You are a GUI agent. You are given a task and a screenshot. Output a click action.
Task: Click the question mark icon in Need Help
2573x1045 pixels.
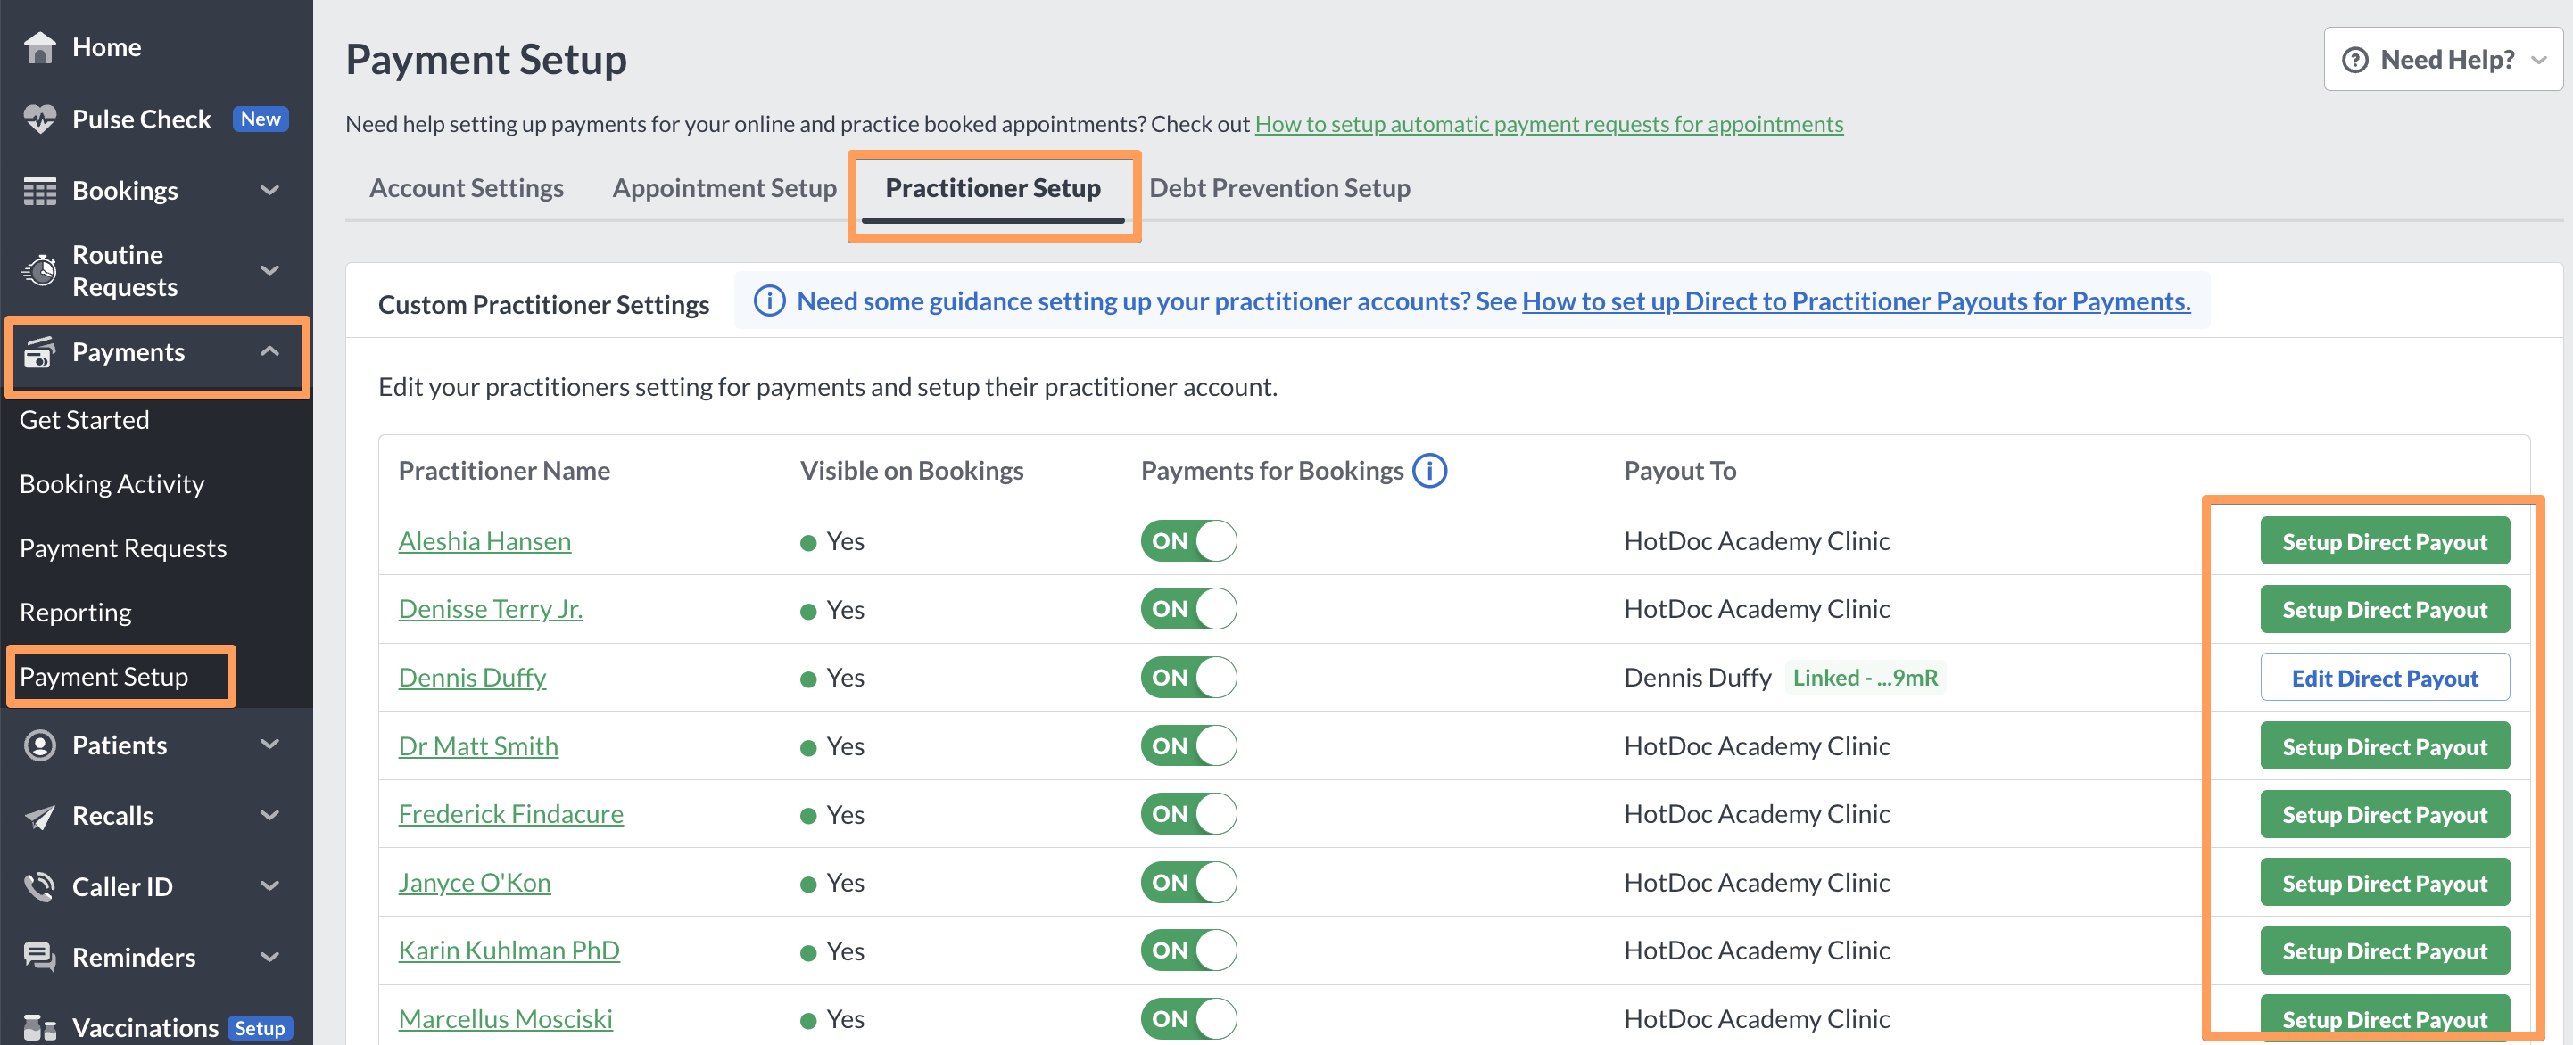point(2355,60)
